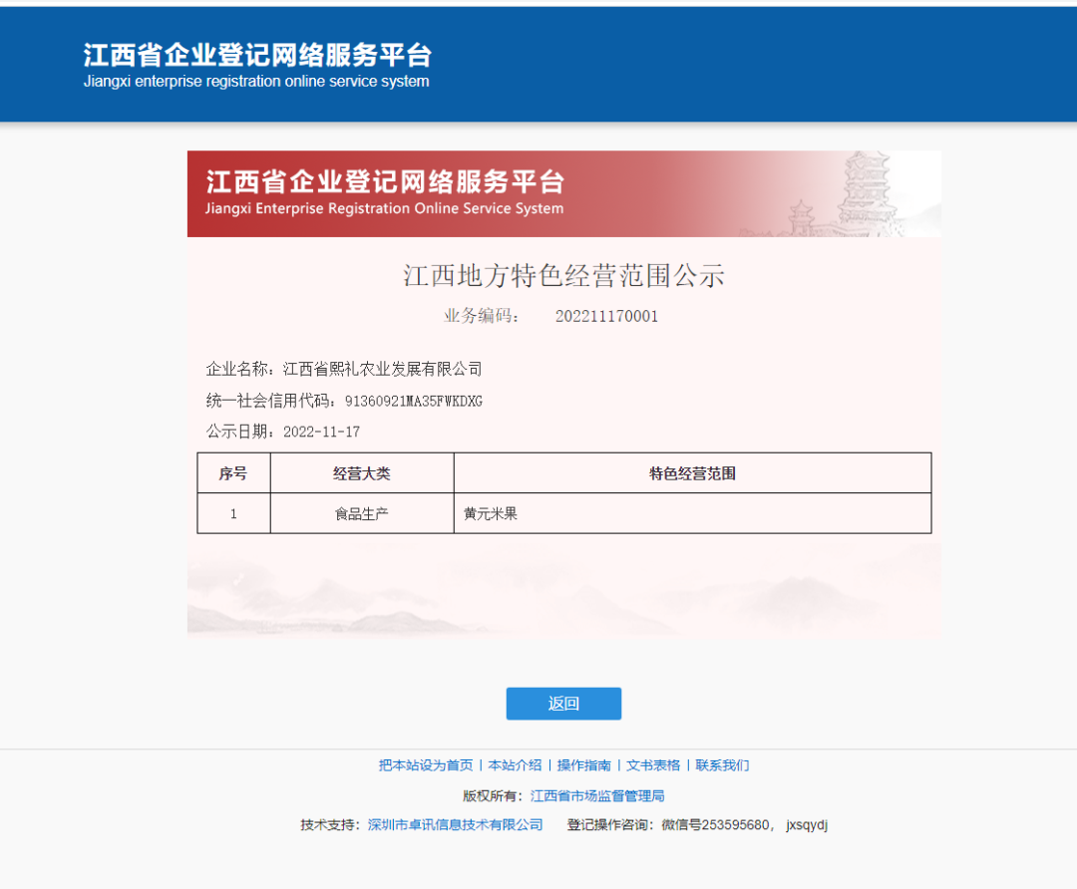1077x889 pixels.
Task: Click the publication date 2022-11-17
Action: point(321,432)
